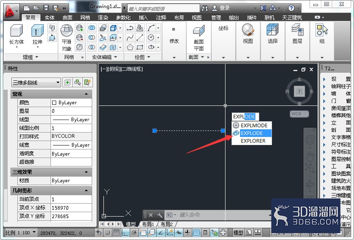Click the 坐标 coordinates panel button

click(x=223, y=28)
